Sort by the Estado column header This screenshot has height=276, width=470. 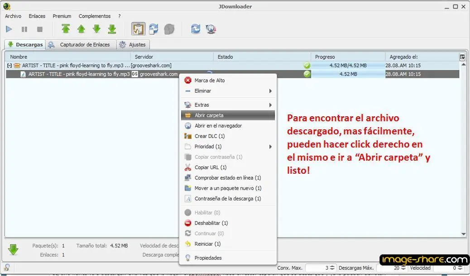[262, 57]
